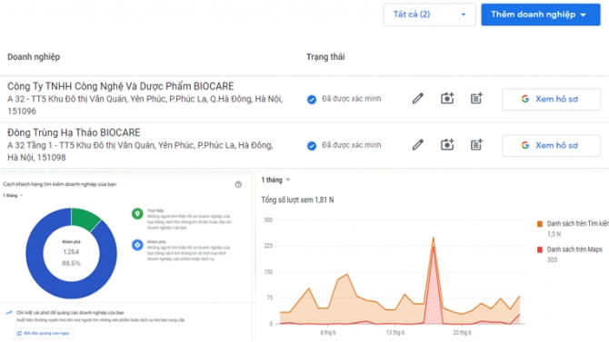This screenshot has height=342, width=609.
Task: Click the 303 Maps count value
Action: click(552, 259)
